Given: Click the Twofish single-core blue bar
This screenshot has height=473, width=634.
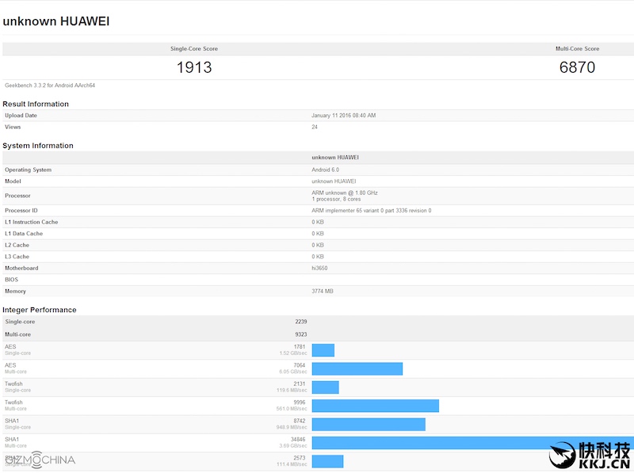Looking at the screenshot, I should [x=326, y=387].
